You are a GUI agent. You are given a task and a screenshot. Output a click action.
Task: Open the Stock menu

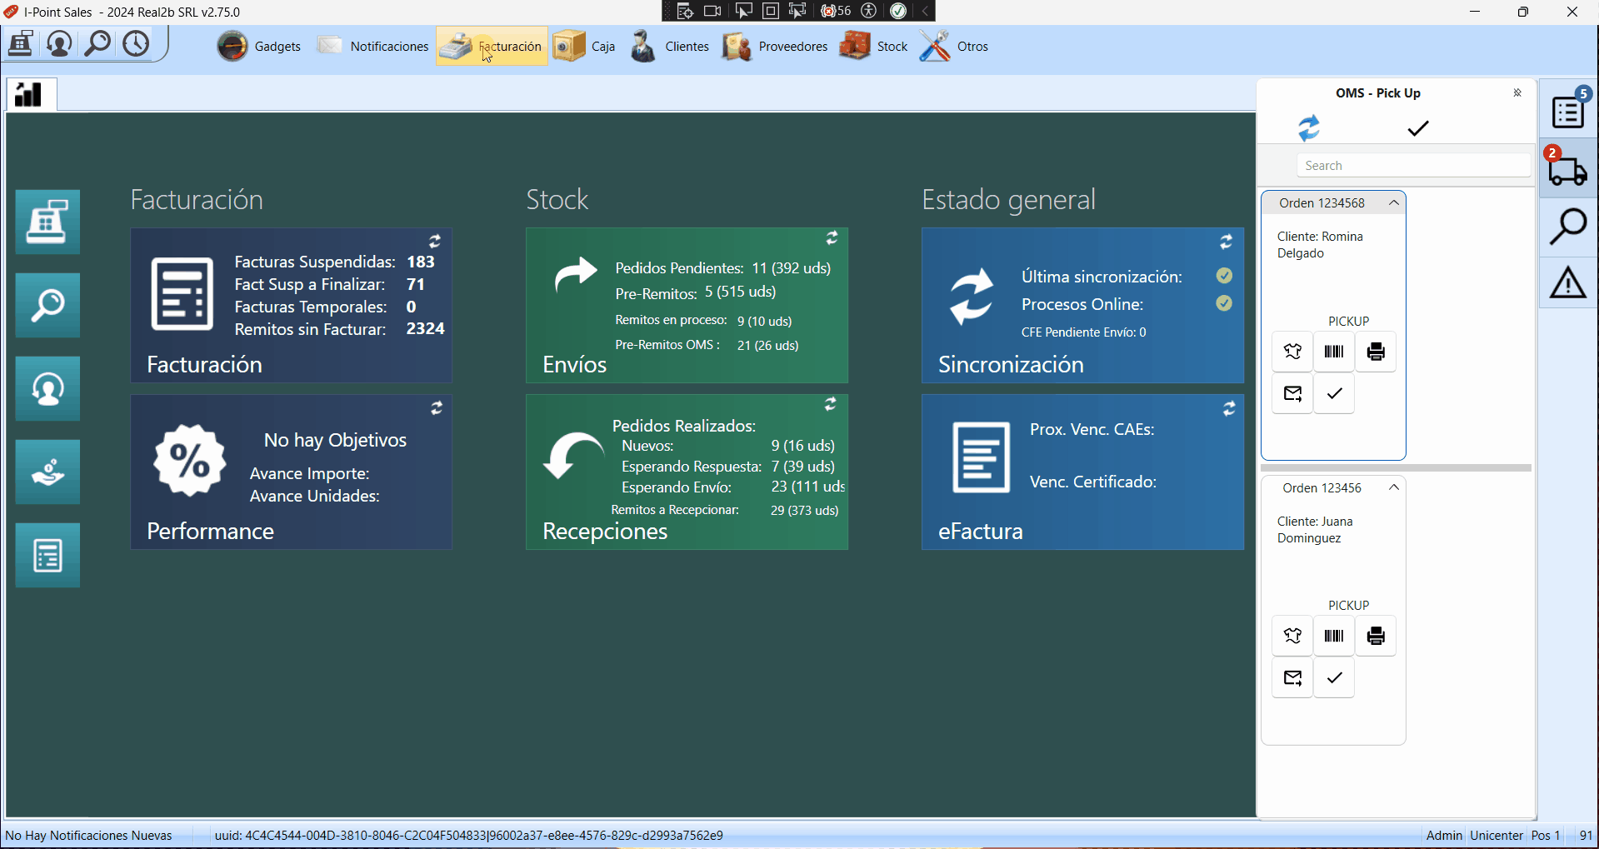(x=873, y=47)
